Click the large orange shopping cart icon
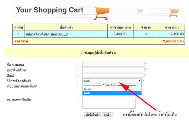Screen dimensions: 189x133 [102, 13]
